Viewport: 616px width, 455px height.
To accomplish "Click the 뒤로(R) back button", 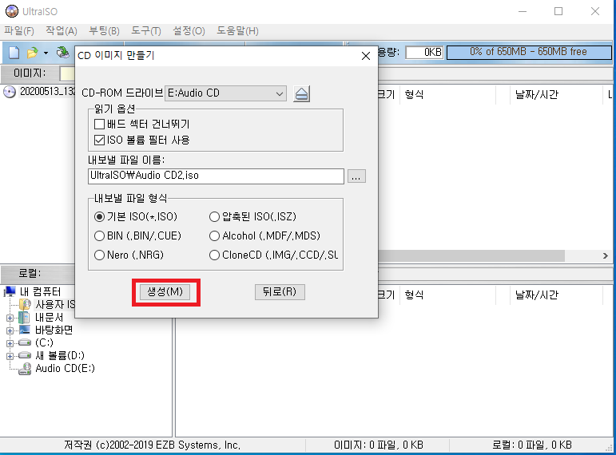I will pyautogui.click(x=280, y=291).
